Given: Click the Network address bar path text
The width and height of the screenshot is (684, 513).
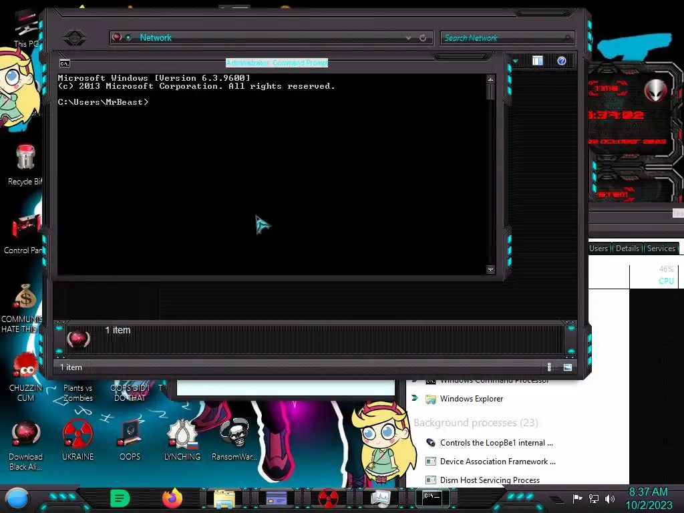Looking at the screenshot, I should 156,37.
